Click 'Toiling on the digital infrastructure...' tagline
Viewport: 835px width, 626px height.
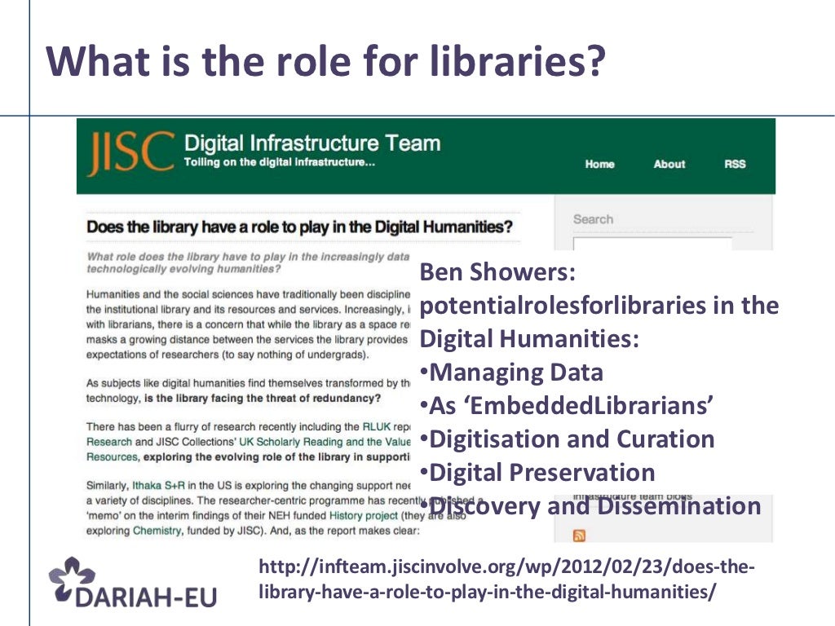[280, 162]
